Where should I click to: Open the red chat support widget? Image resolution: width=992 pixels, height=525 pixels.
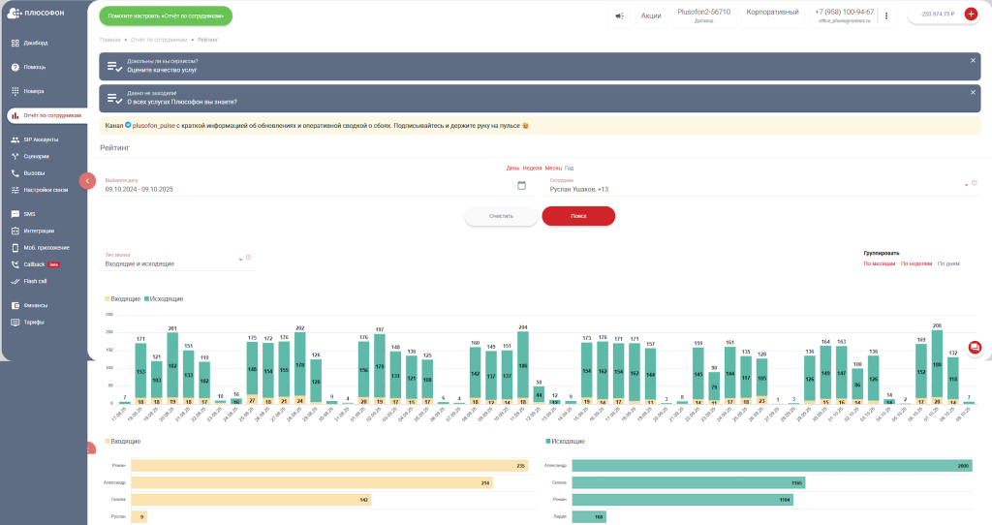[975, 347]
